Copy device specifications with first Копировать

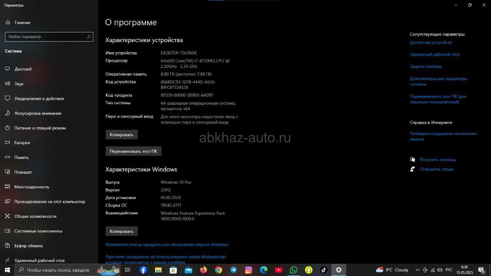[121, 135]
